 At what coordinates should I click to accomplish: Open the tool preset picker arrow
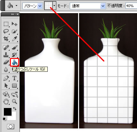pos(17,5)
